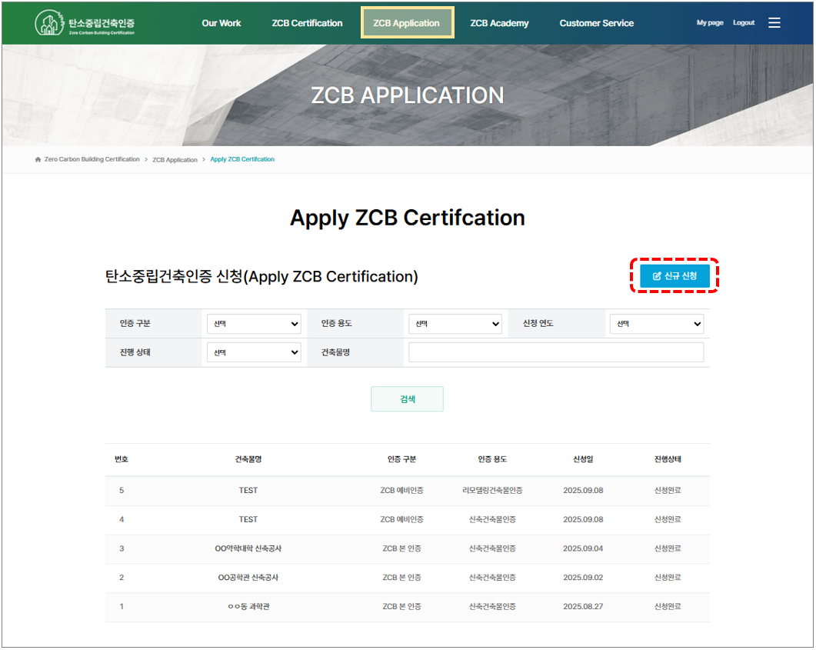
Task: Expand the 인증 구분 dropdown
Action: pos(254,324)
